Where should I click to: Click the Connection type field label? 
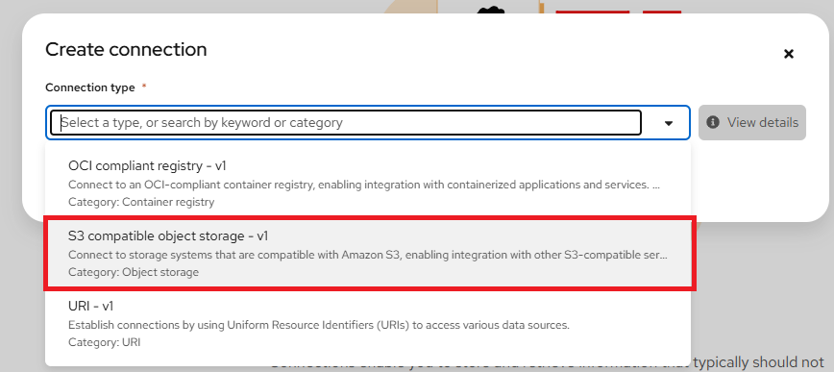point(90,87)
